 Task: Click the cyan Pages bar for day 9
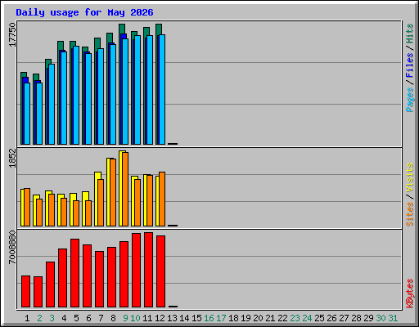(125, 92)
